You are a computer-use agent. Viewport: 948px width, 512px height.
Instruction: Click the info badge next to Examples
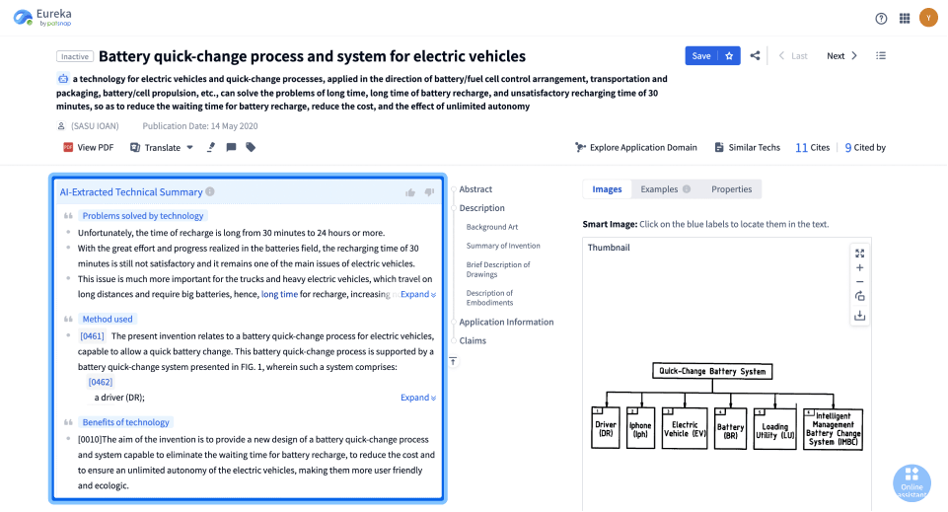[x=687, y=189]
